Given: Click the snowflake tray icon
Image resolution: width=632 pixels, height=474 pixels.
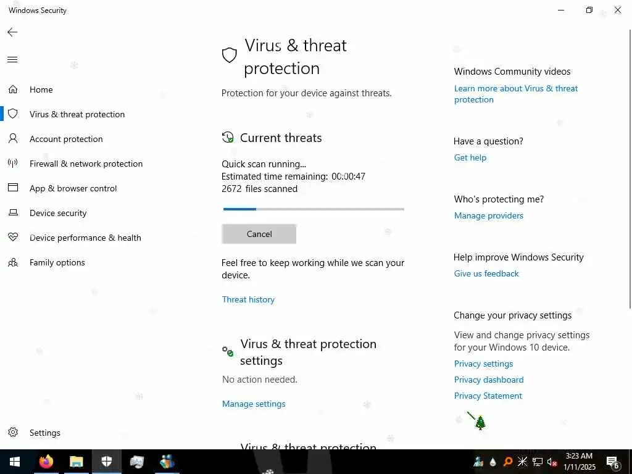Looking at the screenshot, I should 522,462.
